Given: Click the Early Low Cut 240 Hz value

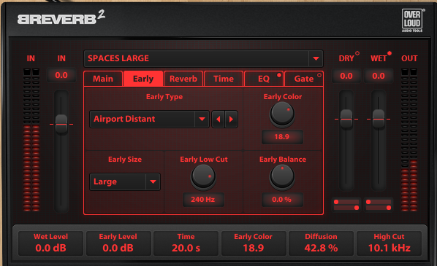Looking at the screenshot, I should click(203, 200).
